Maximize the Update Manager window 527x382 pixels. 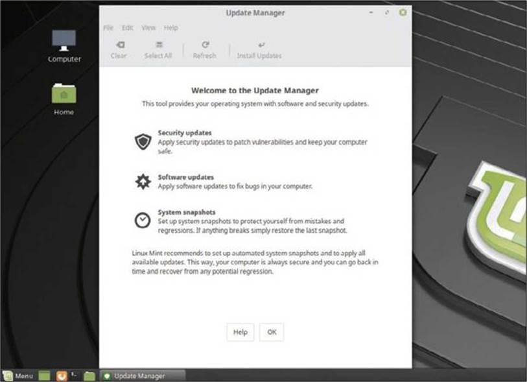(x=387, y=12)
